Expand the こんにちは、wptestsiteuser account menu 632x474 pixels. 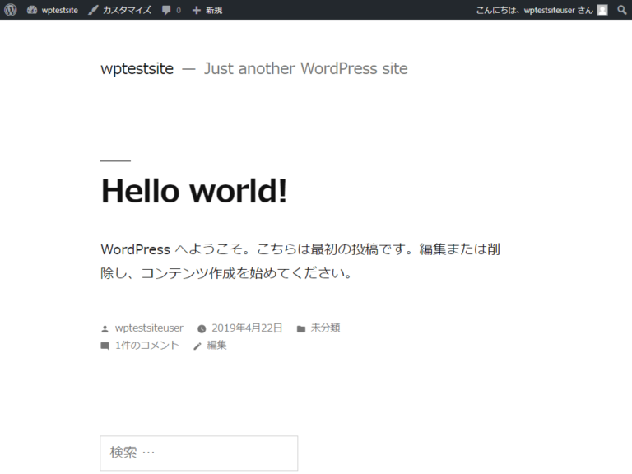pos(534,10)
